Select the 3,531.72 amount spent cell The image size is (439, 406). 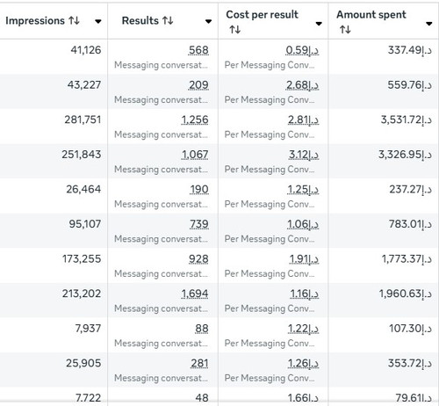pos(384,127)
